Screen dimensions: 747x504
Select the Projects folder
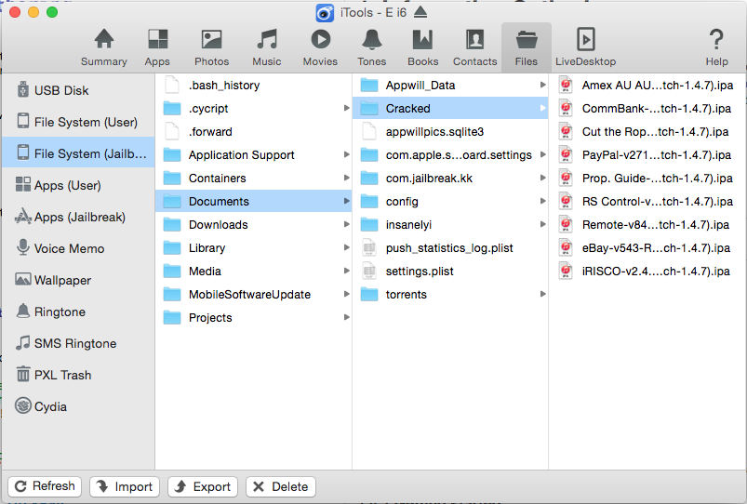tap(253, 317)
